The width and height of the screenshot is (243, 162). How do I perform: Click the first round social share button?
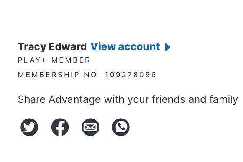[x=30, y=127]
